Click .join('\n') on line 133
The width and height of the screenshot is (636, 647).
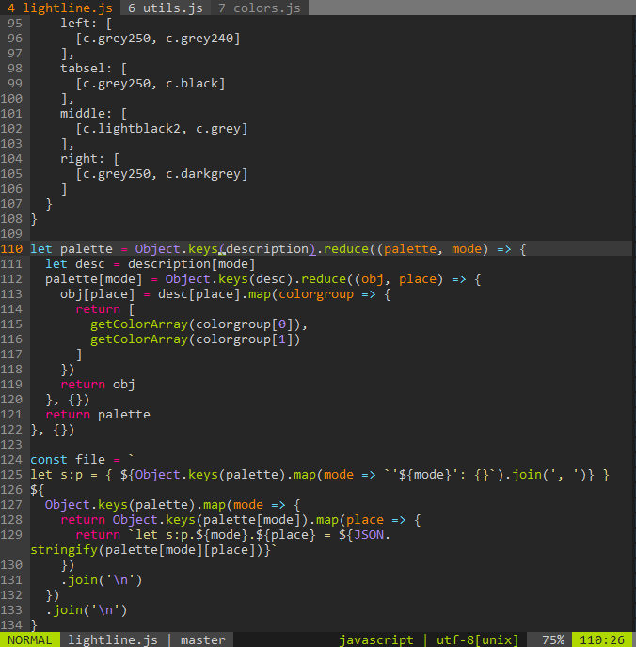pos(87,610)
